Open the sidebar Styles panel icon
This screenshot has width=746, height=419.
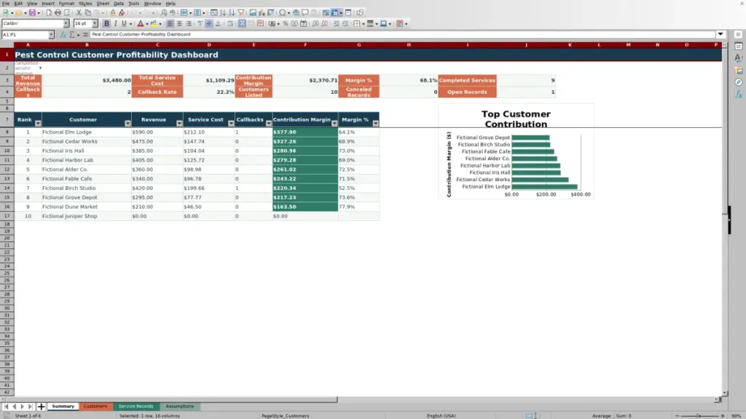point(739,58)
